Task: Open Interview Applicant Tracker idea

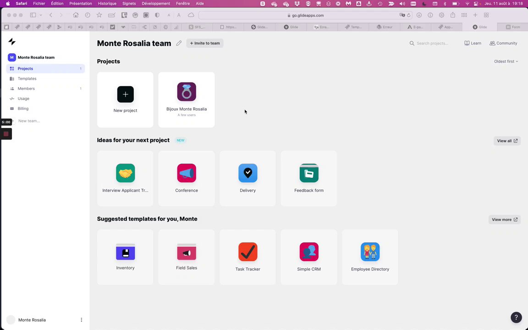Action: [125, 178]
